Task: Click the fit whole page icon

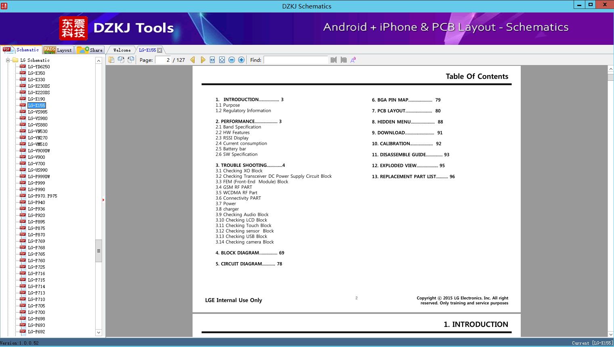Action: point(222,60)
